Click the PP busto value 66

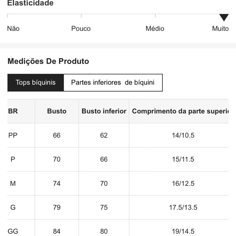57,135
